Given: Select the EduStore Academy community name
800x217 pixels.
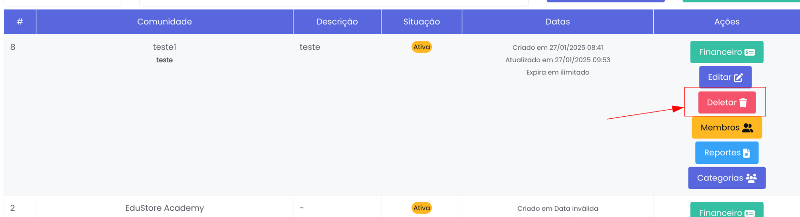Looking at the screenshot, I should 164,208.
